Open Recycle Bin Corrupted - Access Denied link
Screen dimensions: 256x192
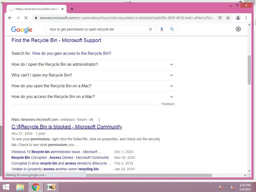coord(60,157)
